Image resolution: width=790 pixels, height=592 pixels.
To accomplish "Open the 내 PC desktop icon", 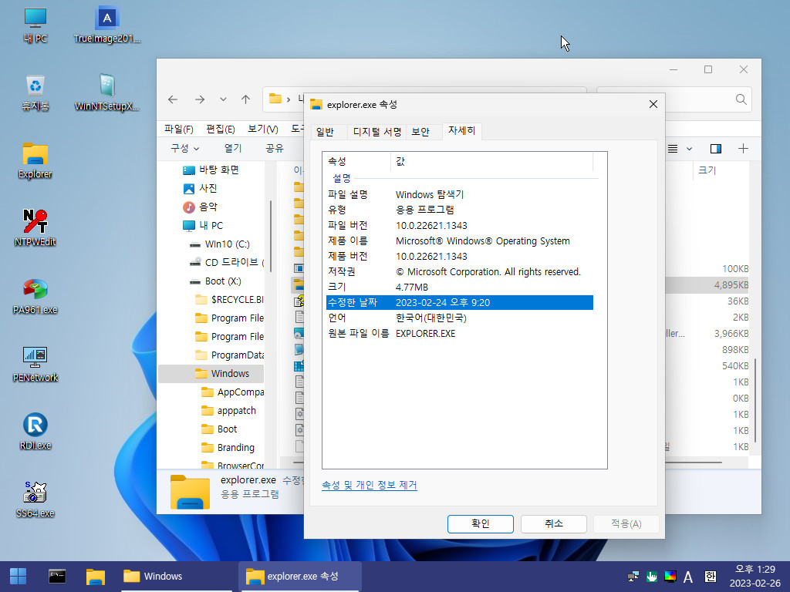I will click(x=35, y=25).
